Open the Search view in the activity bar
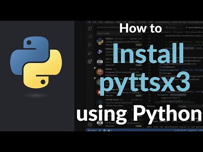Screen dimensions: 203x152 coord(90,37)
